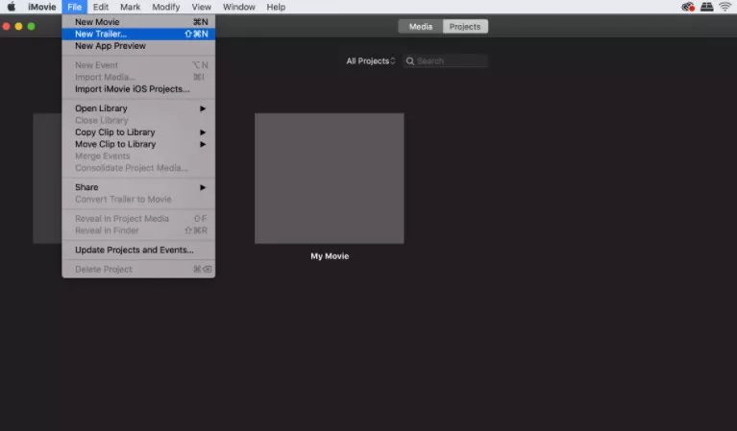Choose Import iMovie iOS Projects...
The image size is (737, 431).
pos(138,88)
